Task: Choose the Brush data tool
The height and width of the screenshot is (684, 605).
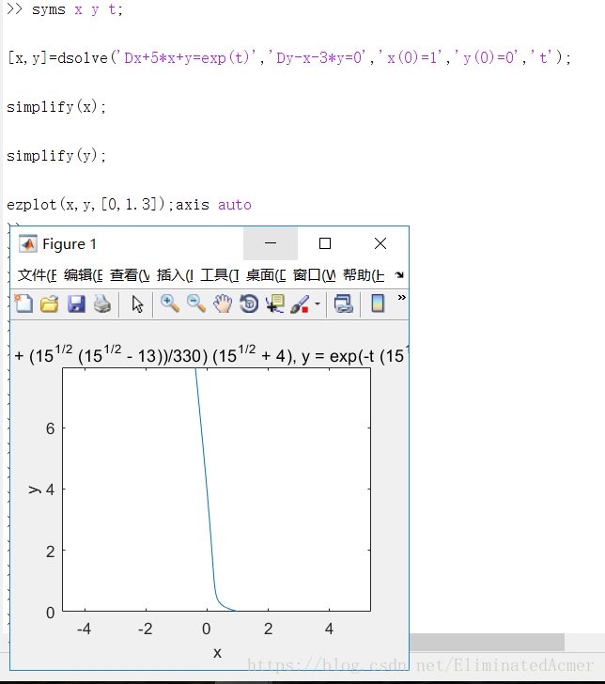Action: click(x=300, y=304)
